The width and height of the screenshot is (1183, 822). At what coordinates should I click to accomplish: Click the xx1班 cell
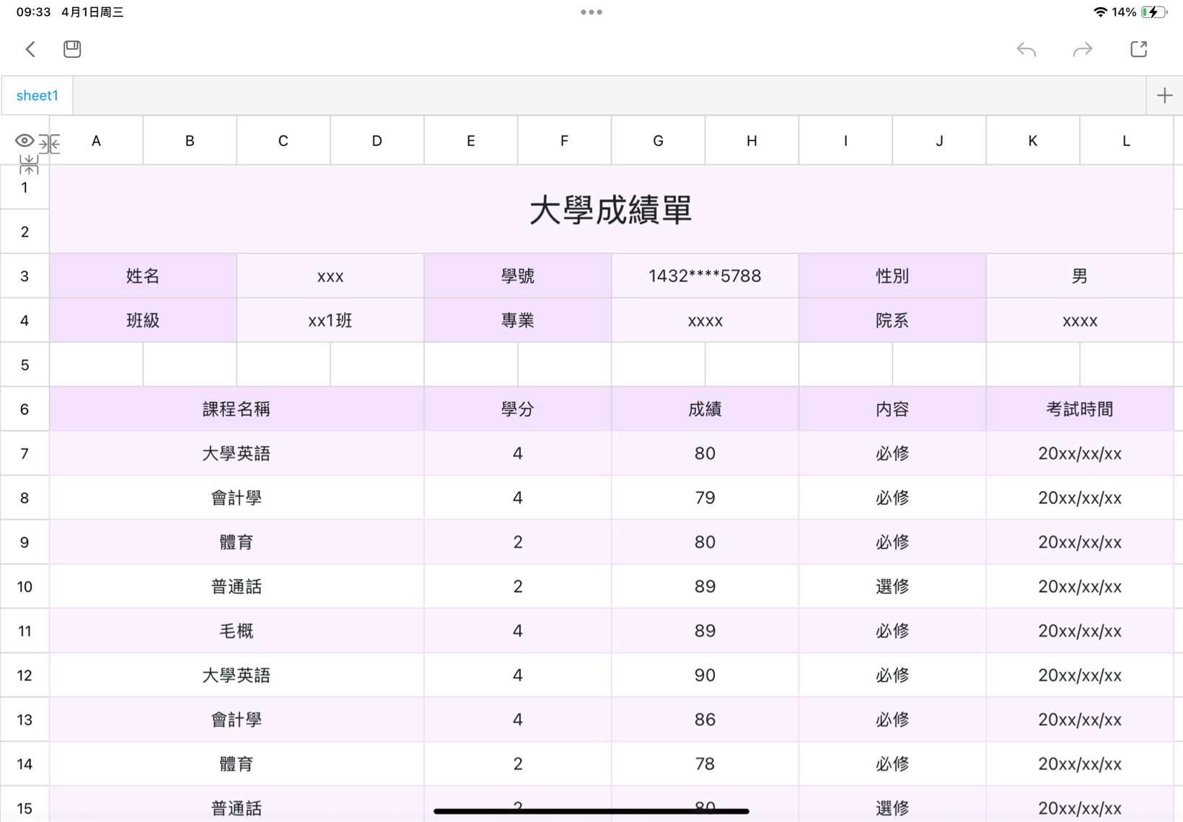330,320
